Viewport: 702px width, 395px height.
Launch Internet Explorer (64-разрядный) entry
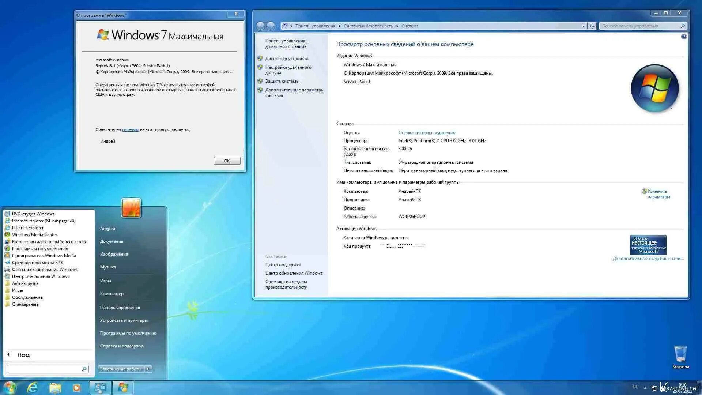coord(44,221)
